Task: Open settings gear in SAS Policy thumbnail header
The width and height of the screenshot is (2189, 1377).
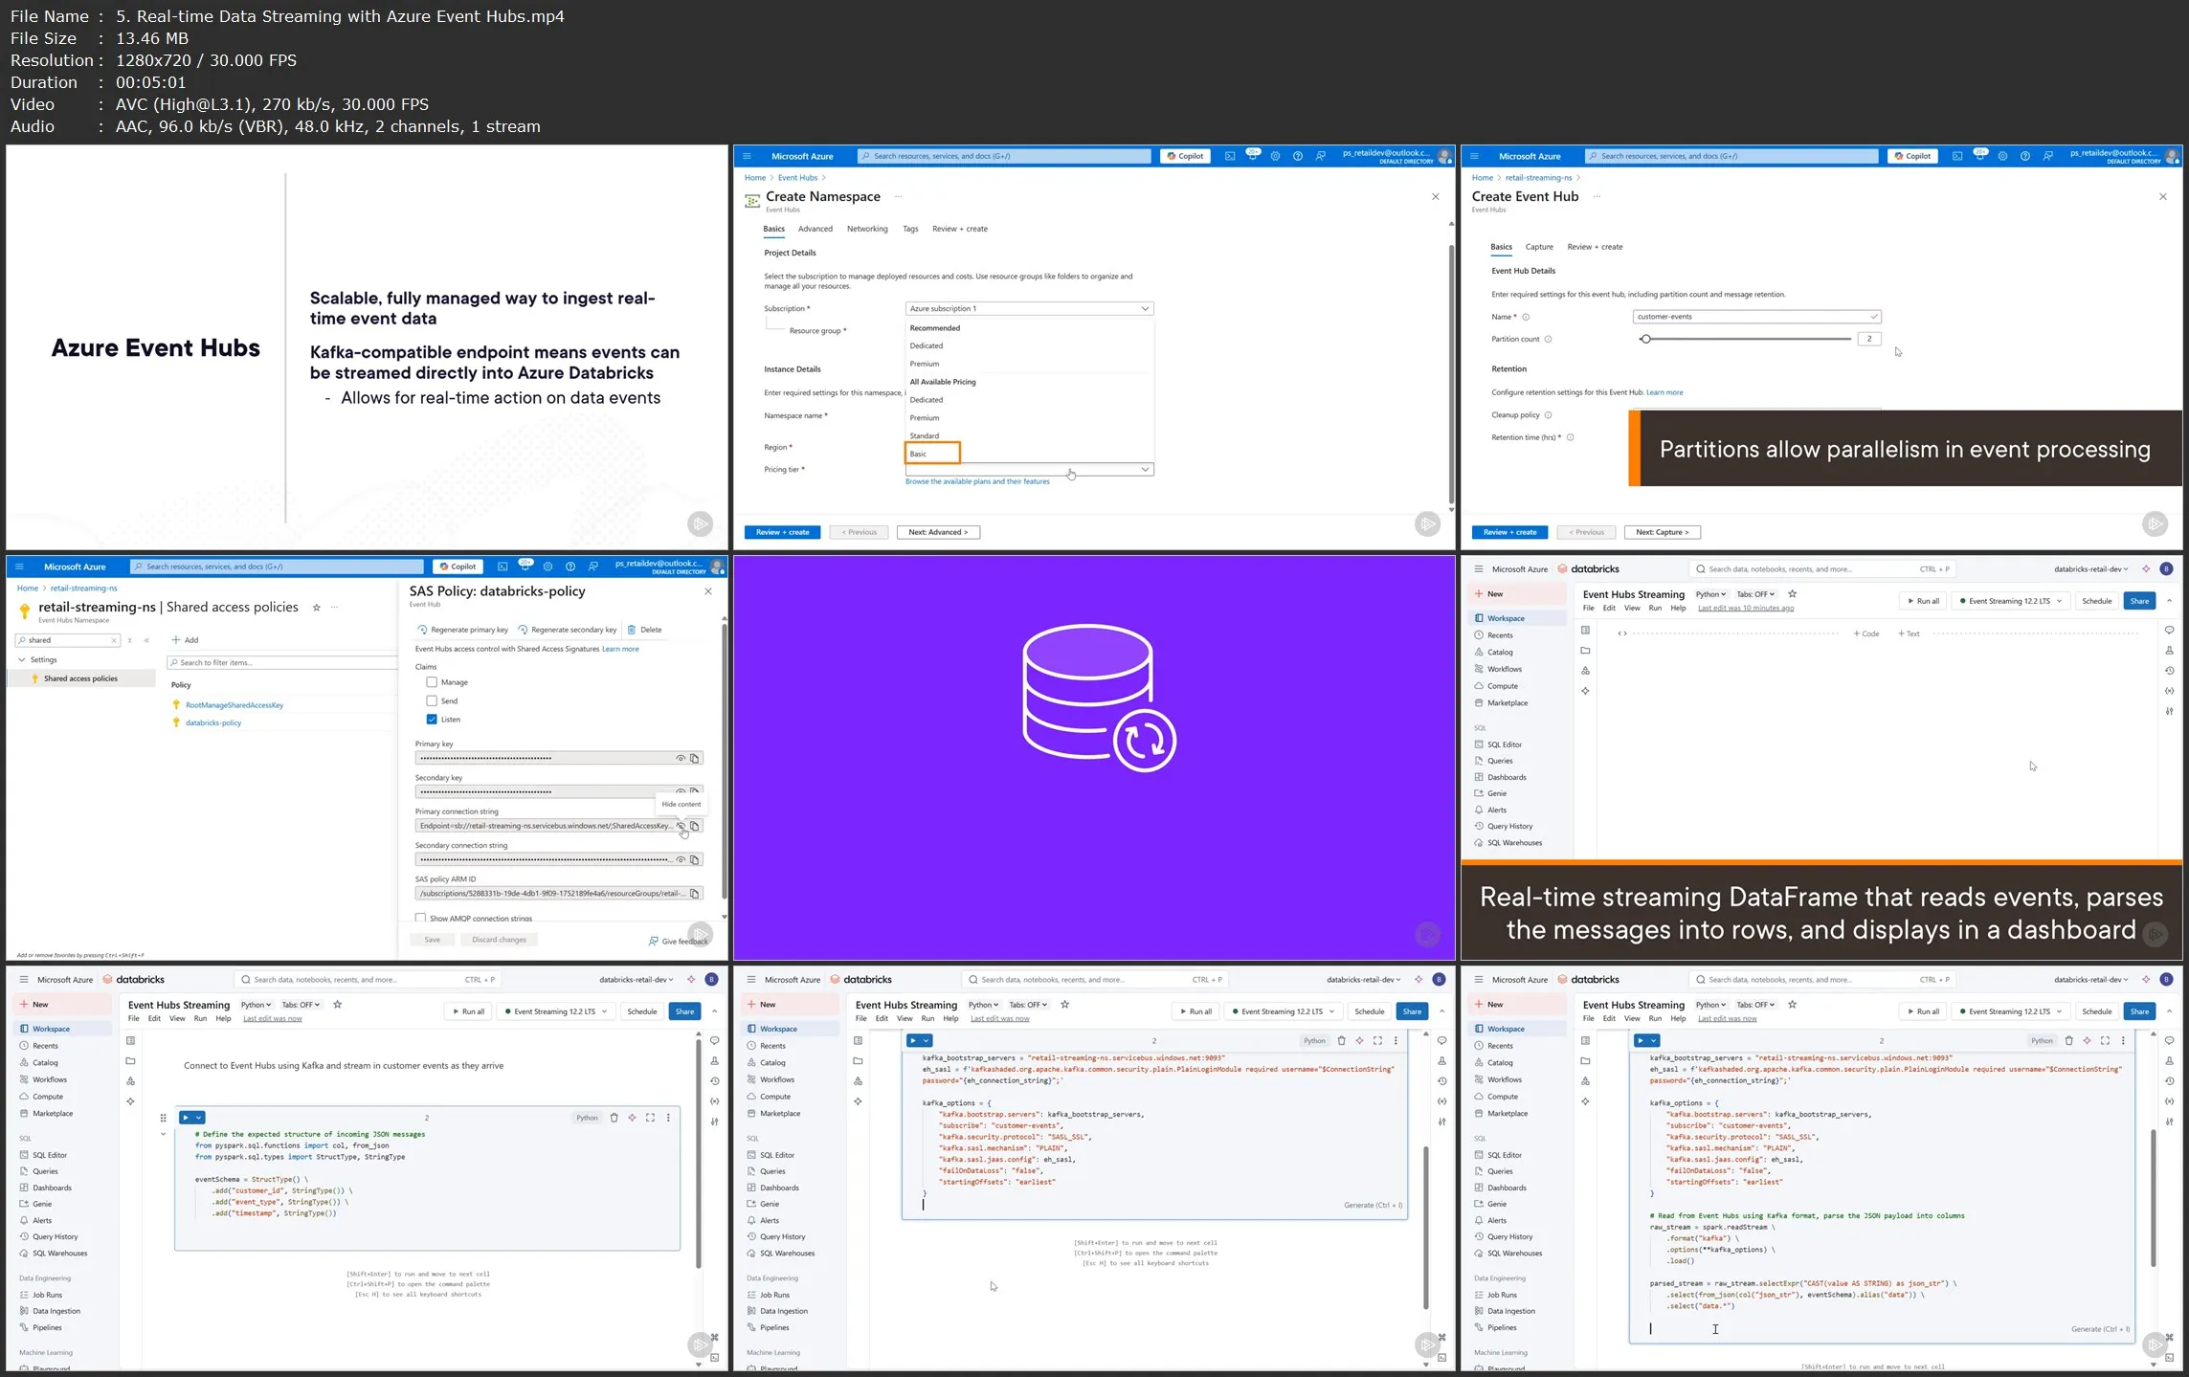Action: pyautogui.click(x=547, y=566)
